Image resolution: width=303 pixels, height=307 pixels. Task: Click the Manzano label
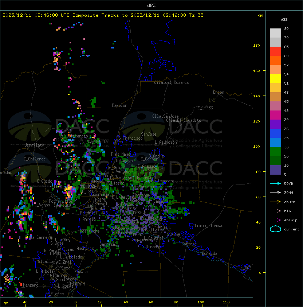(x=31, y=285)
